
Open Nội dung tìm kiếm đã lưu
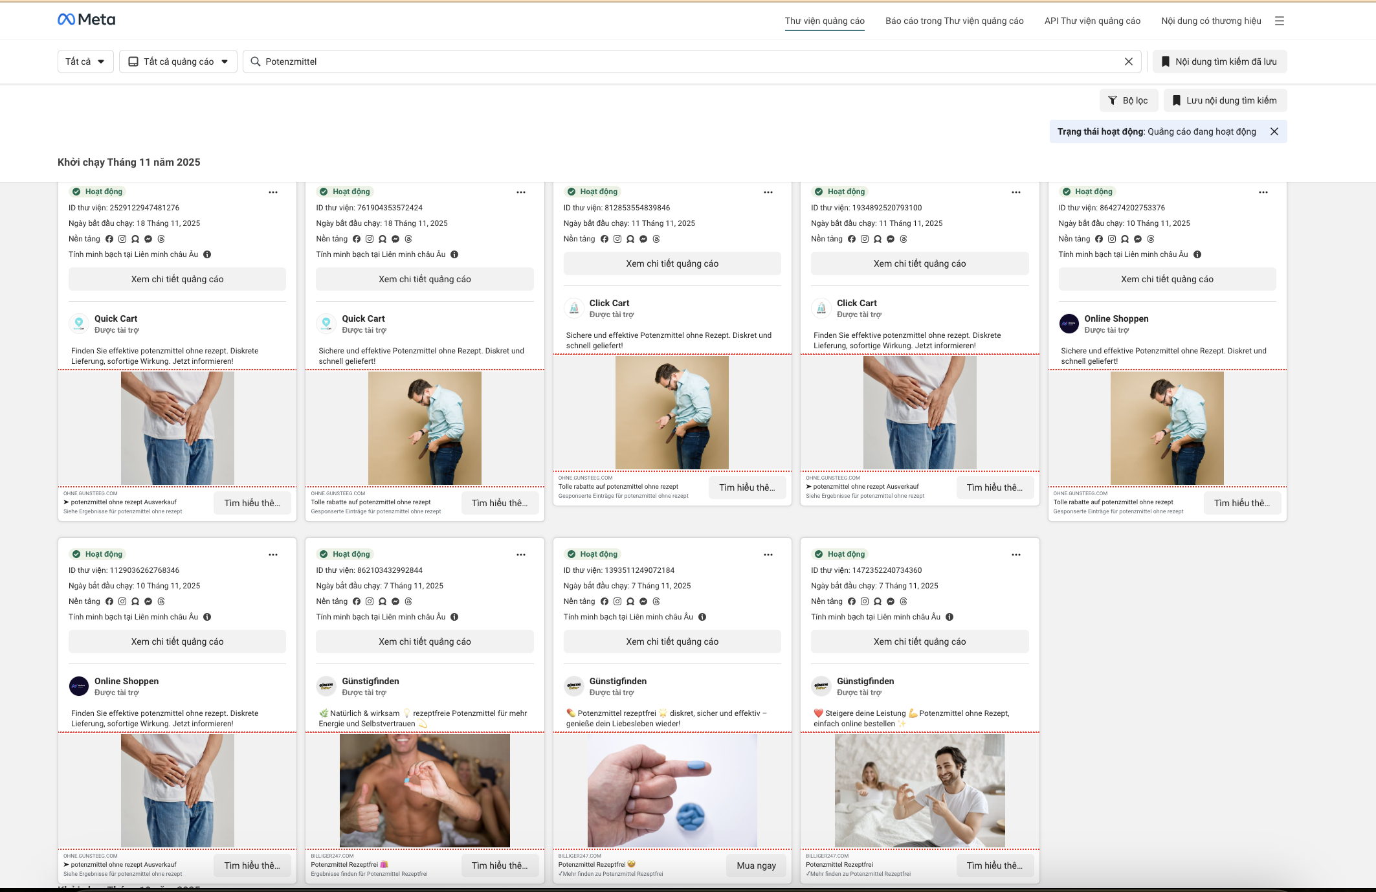pos(1219,61)
